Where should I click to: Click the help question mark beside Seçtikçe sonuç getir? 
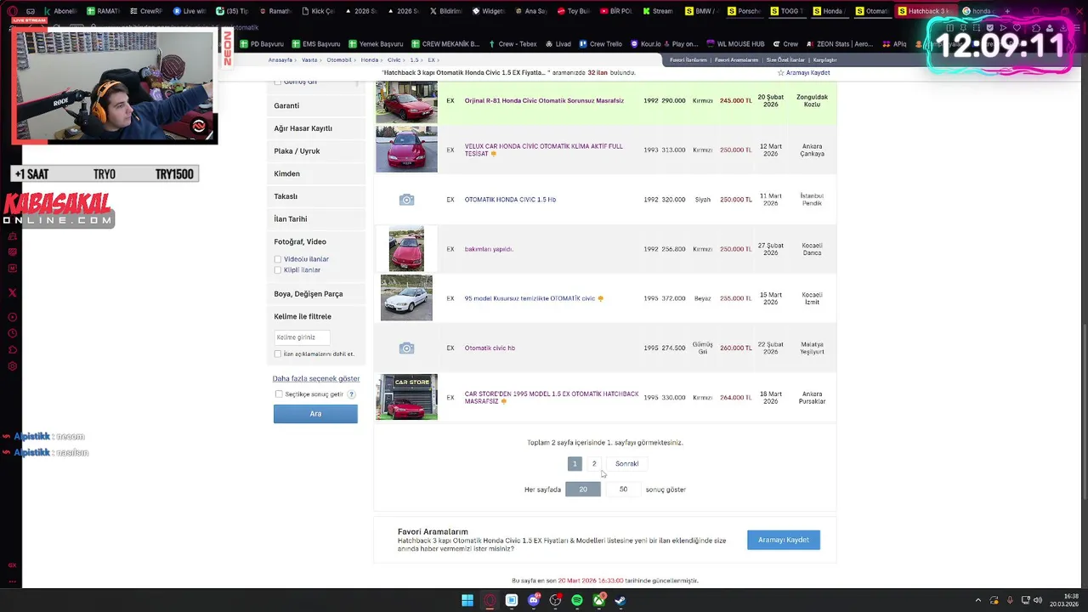pos(351,394)
